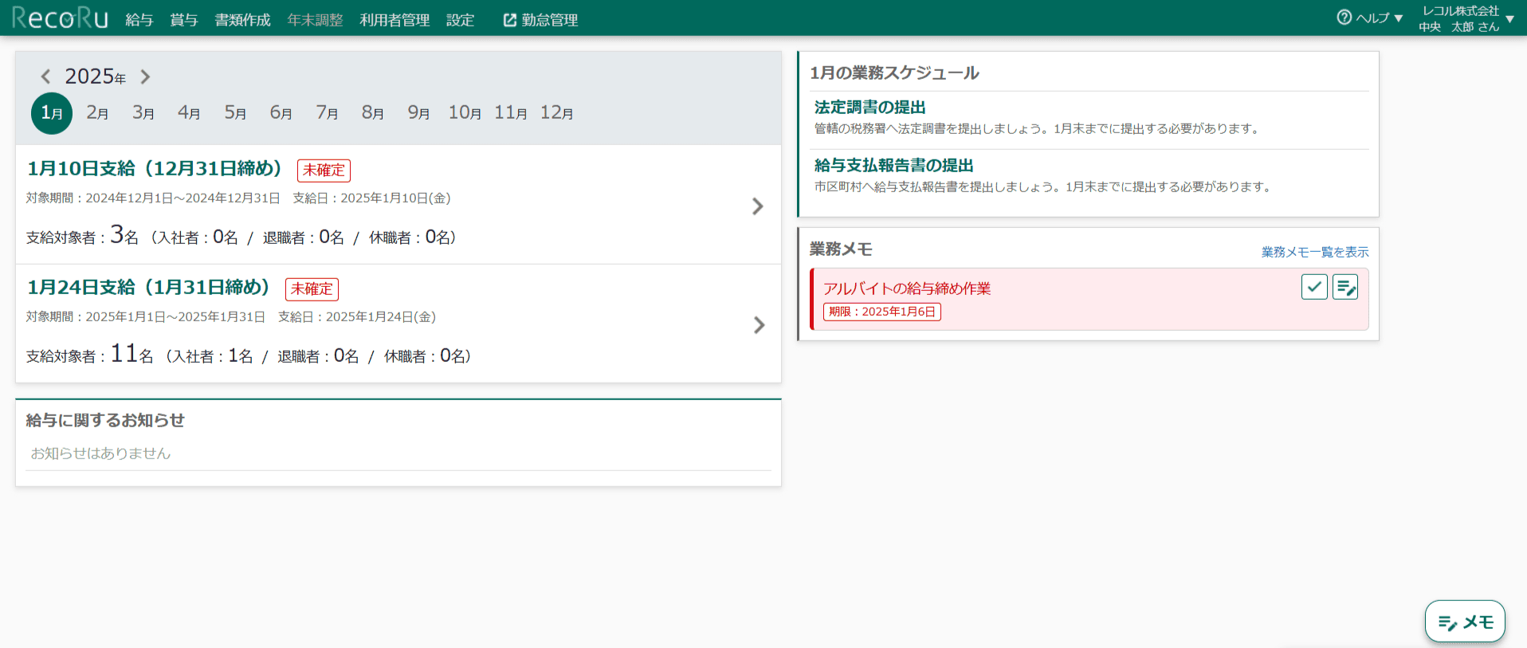
Task: Go to next year arrow
Action: (145, 77)
